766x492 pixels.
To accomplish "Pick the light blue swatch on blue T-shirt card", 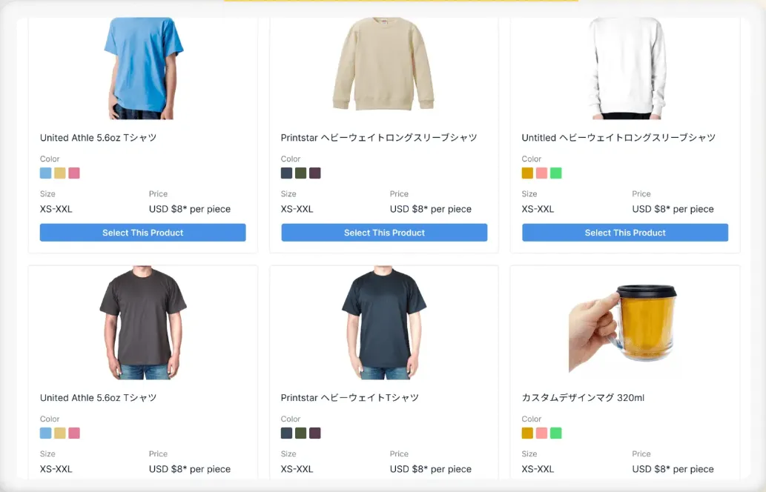I will [46, 173].
